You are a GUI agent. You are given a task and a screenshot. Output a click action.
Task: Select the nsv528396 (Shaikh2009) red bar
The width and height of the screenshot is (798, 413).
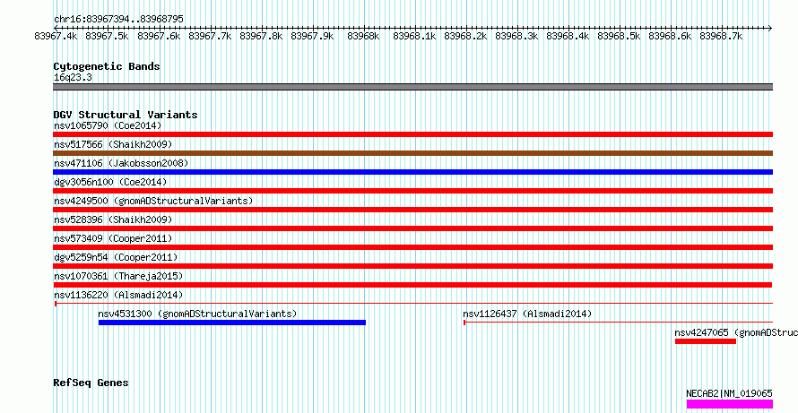[x=412, y=228]
